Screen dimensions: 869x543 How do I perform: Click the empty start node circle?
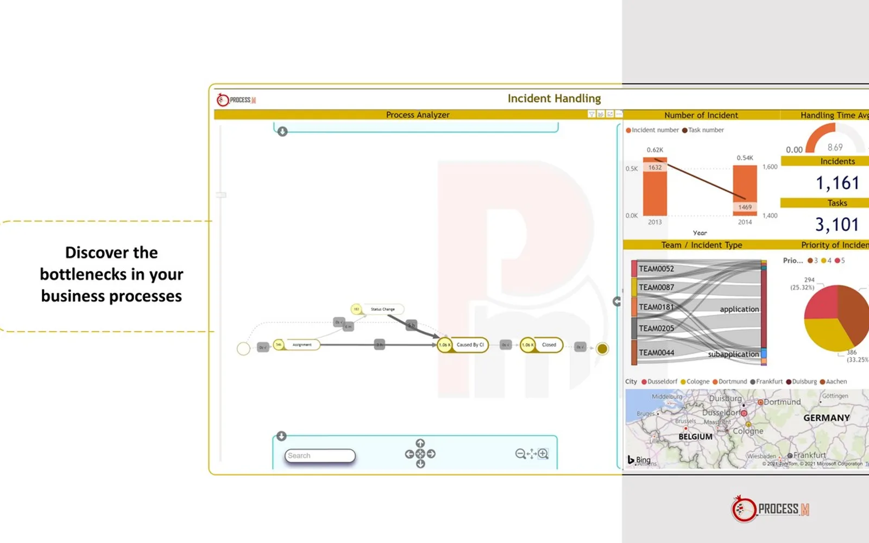[243, 349]
